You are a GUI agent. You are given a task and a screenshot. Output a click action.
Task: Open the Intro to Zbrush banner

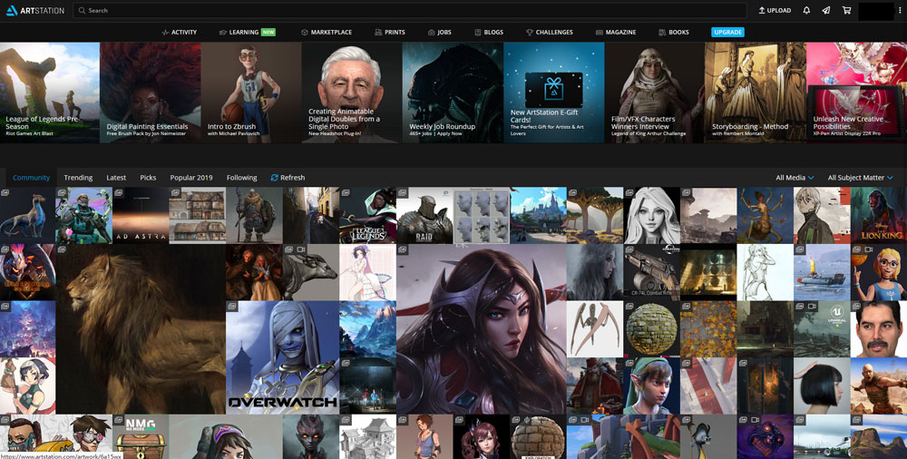(250, 92)
